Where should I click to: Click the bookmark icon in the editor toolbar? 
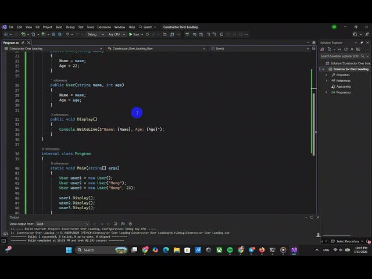(x=221, y=34)
